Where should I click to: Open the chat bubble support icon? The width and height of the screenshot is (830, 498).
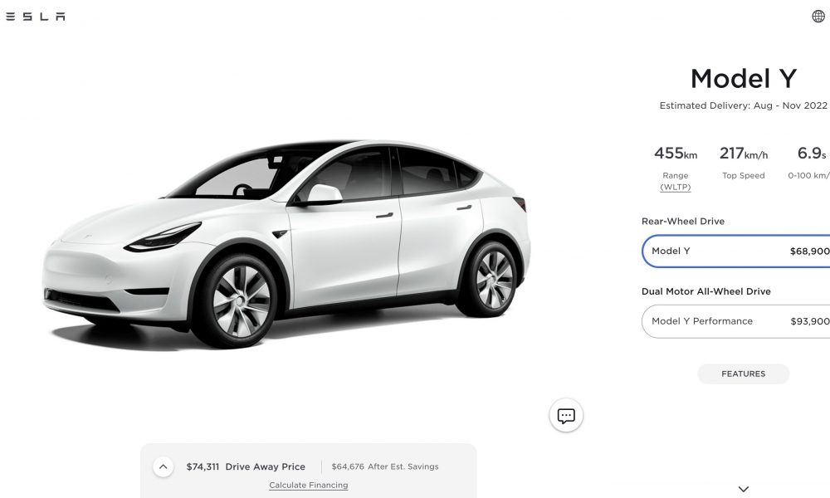566,416
